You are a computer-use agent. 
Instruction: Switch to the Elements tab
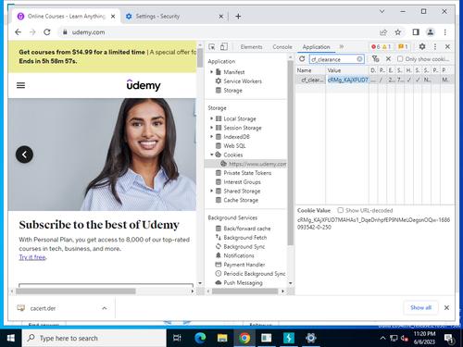251,47
